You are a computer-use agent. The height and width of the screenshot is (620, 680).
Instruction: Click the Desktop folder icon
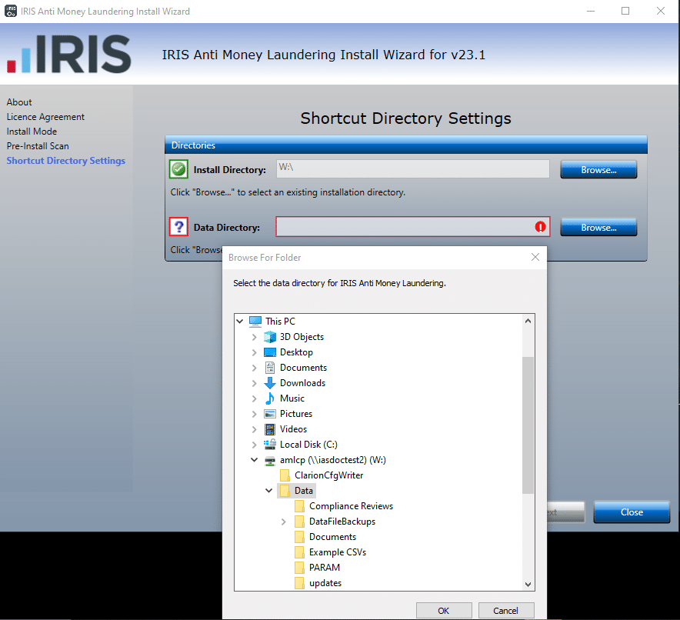270,352
